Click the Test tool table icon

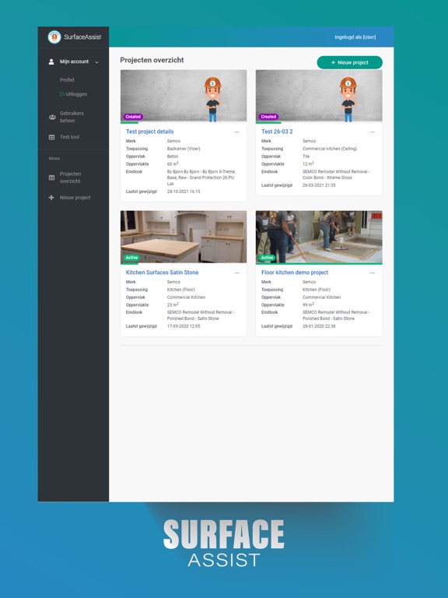coord(52,137)
